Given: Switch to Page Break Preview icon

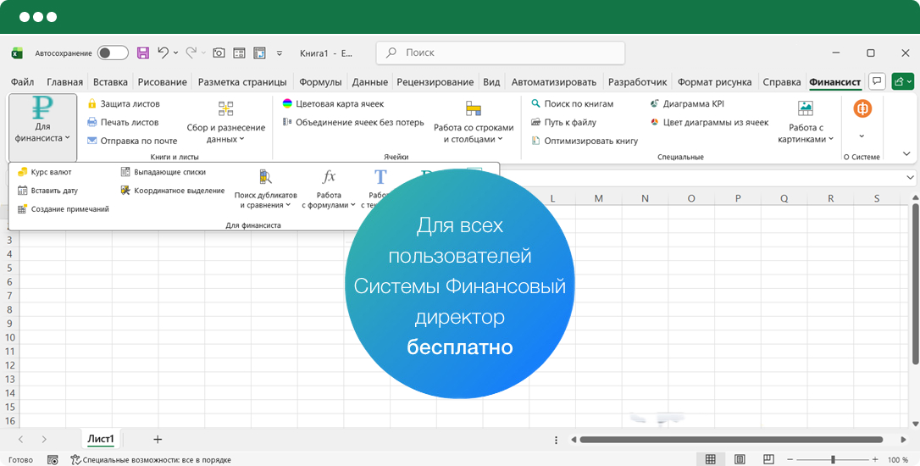Looking at the screenshot, I should (x=768, y=459).
